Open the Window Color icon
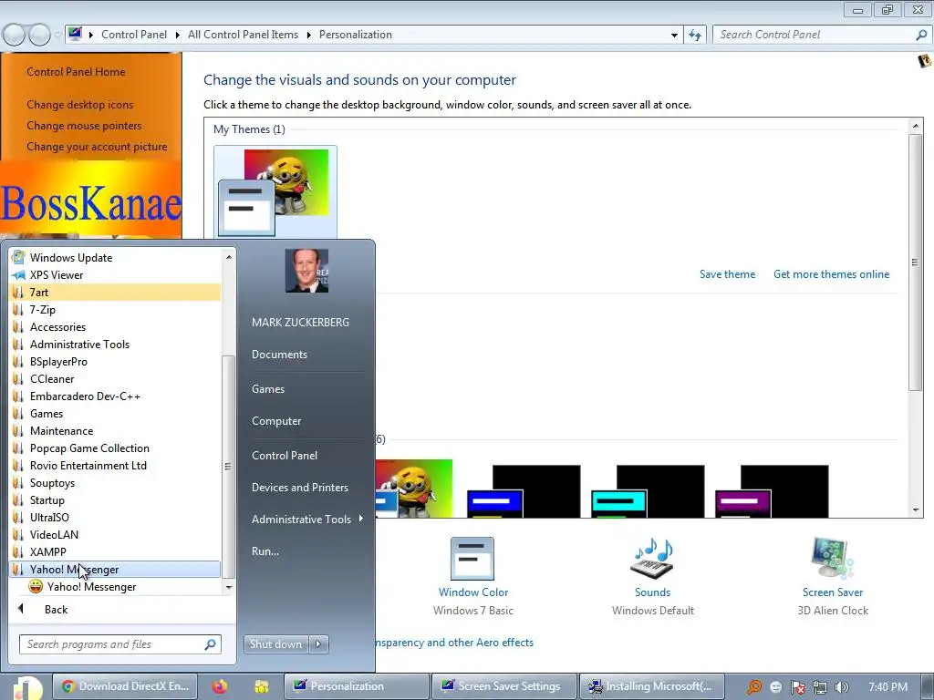The width and height of the screenshot is (934, 700). (x=472, y=559)
